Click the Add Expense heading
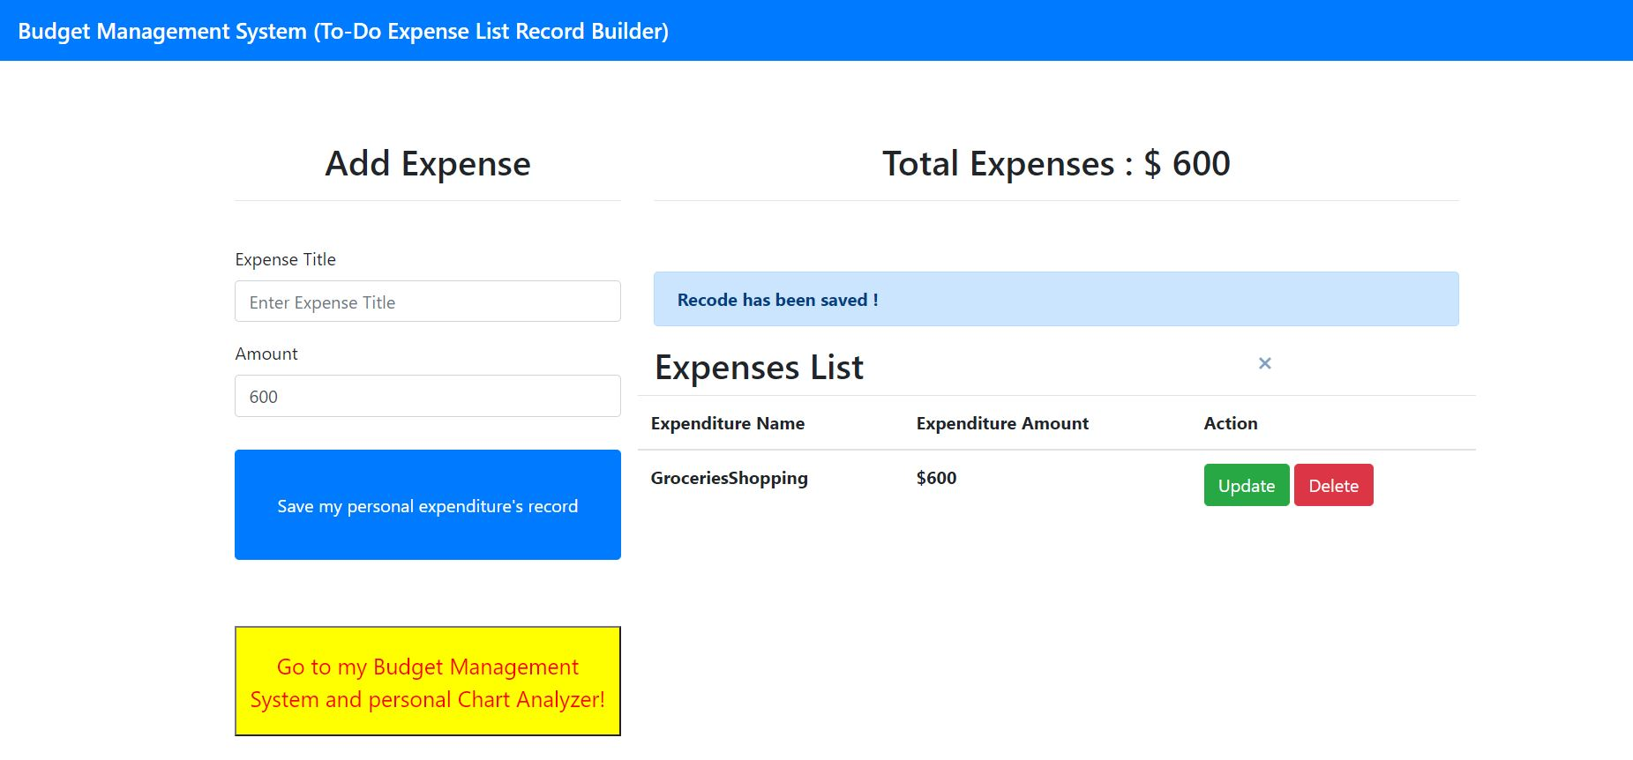Screen dimensions: 1633x760 point(427,164)
